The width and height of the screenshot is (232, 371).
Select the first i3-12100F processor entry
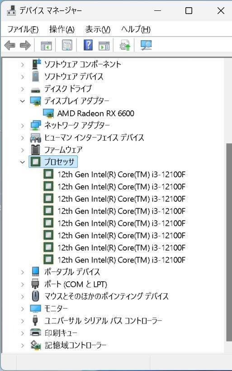pyautogui.click(x=121, y=174)
